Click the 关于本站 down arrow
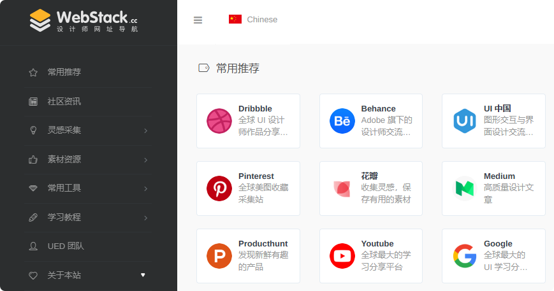Image resolution: width=554 pixels, height=291 pixels. tap(143, 275)
